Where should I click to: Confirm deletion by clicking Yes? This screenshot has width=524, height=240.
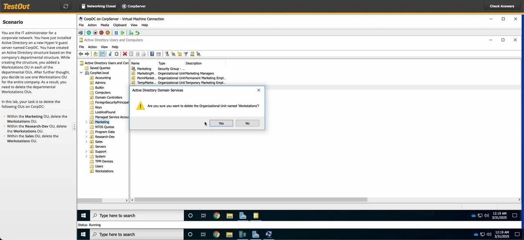click(221, 123)
